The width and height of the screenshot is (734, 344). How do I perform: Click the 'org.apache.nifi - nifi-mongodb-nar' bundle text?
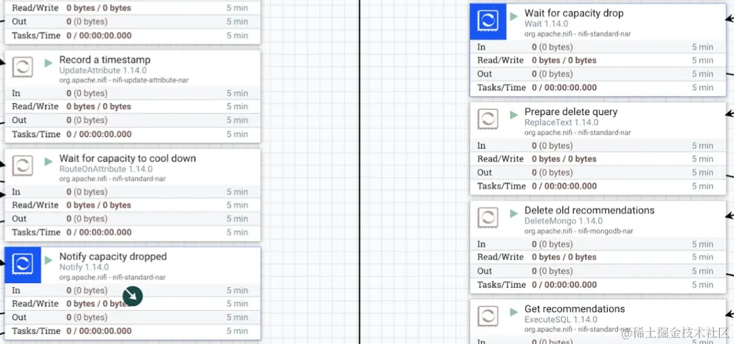tap(579, 231)
